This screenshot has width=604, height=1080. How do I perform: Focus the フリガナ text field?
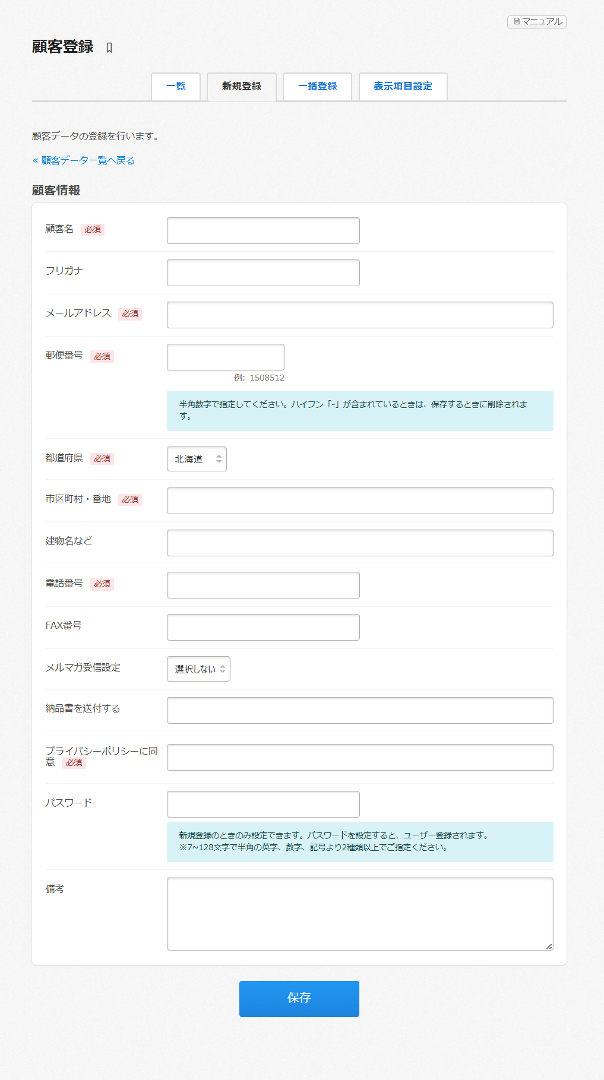263,273
